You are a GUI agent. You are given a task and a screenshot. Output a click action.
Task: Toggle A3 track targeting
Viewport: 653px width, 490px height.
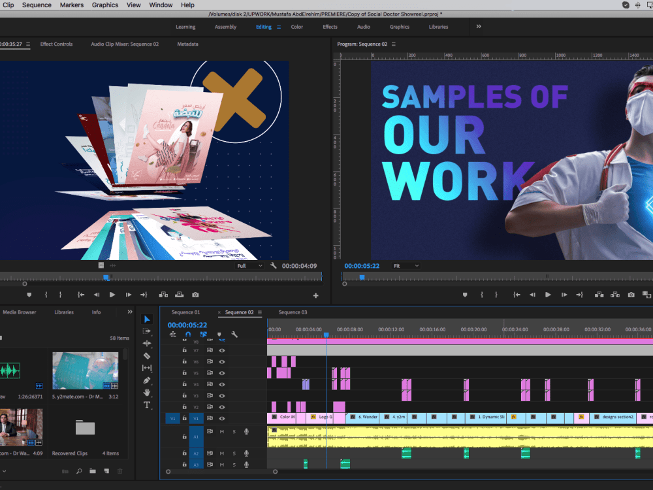(196, 465)
